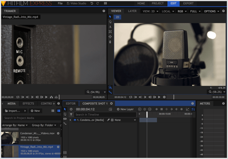Select the Freehand mask pen tool
The height and width of the screenshot is (159, 228).
tap(110, 42)
